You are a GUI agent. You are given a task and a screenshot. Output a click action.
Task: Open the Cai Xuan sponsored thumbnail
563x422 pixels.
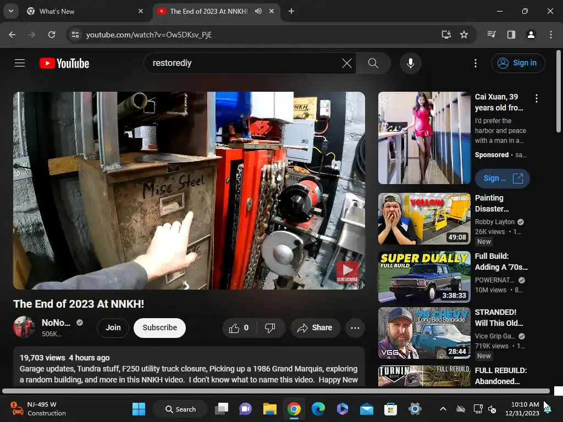click(x=424, y=138)
